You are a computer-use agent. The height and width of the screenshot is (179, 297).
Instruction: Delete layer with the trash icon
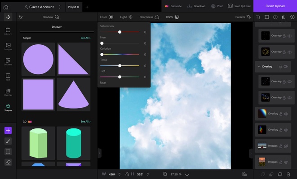click(288, 174)
